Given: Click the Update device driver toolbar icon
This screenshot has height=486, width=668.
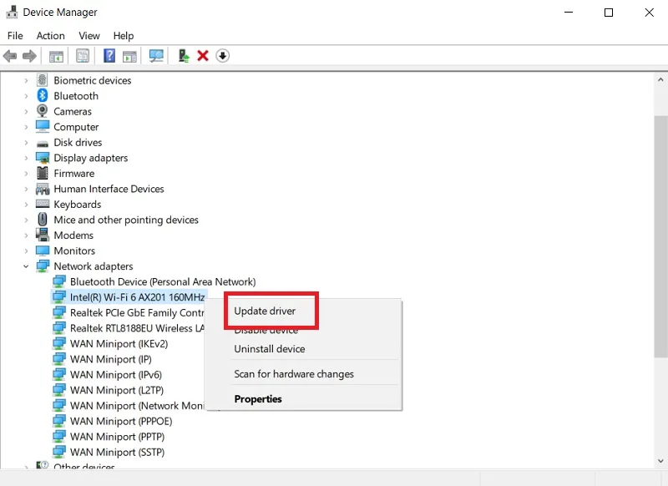Looking at the screenshot, I should click(184, 56).
